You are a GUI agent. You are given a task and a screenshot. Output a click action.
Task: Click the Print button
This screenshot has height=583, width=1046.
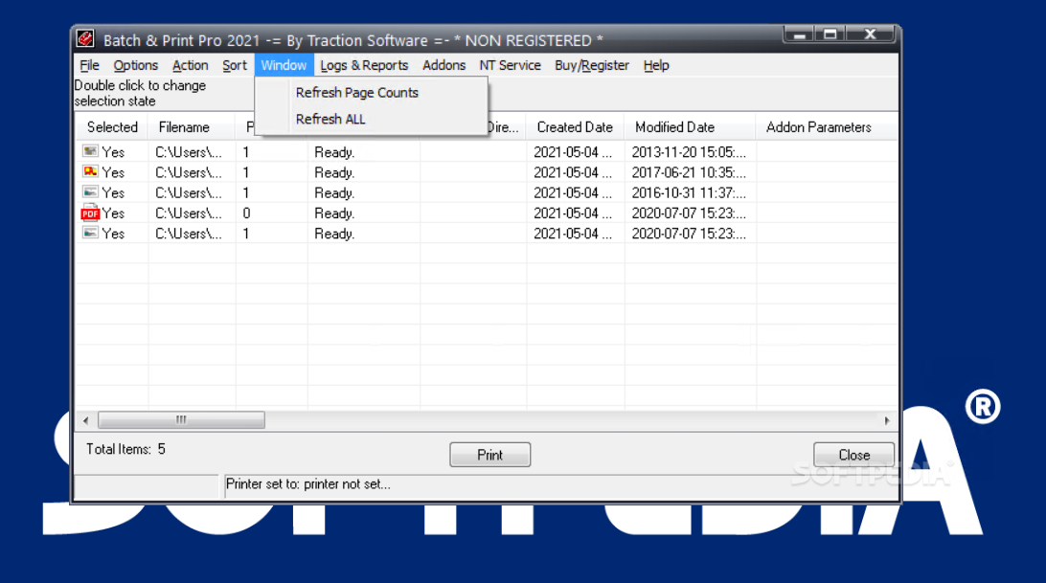(489, 455)
